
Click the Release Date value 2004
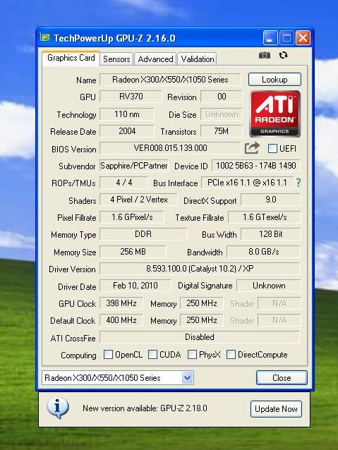tap(126, 131)
